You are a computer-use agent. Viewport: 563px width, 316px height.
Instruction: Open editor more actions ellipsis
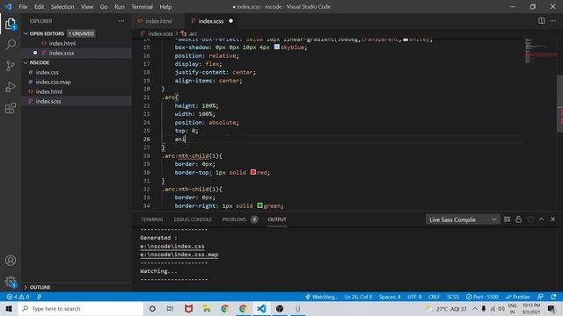(553, 21)
